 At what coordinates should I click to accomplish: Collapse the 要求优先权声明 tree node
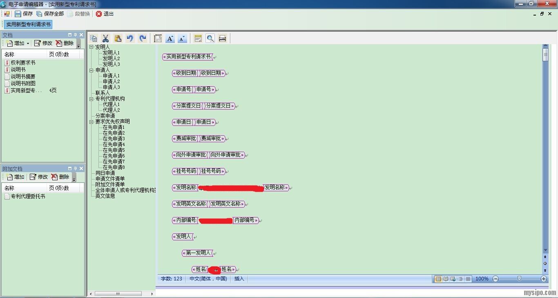coord(92,121)
